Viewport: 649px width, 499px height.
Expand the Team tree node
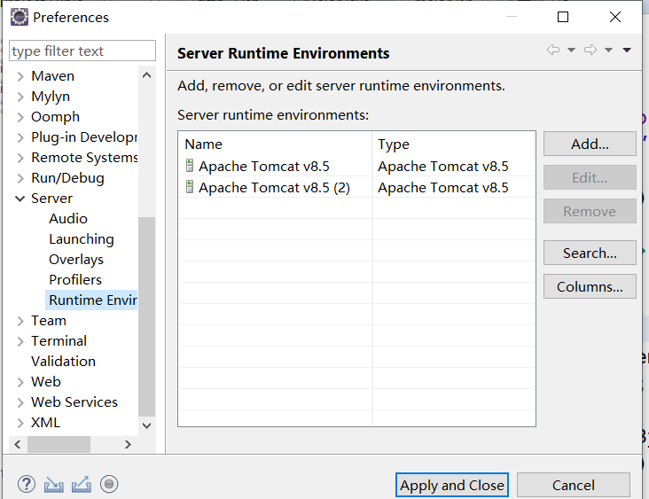(20, 321)
